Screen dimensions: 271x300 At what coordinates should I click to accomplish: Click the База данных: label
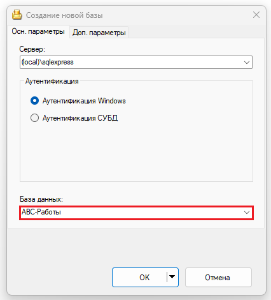click(41, 199)
